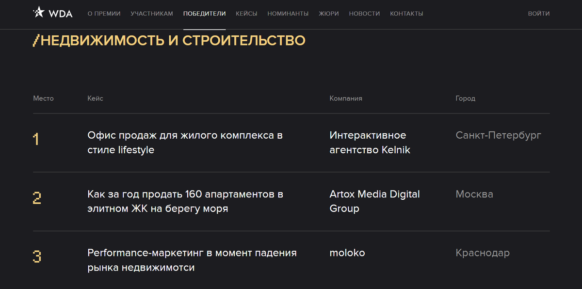Click the ВОЙТИ login link
The image size is (582, 289).
(x=539, y=14)
